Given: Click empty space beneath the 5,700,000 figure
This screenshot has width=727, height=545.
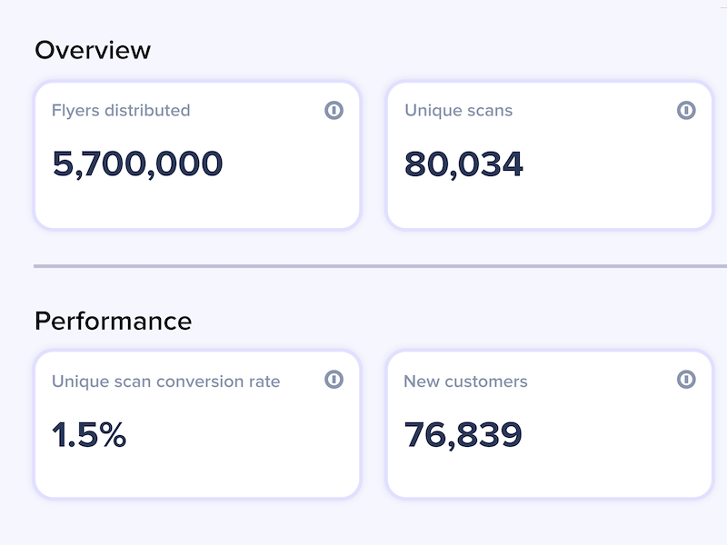Looking at the screenshot, I should click(x=197, y=203).
